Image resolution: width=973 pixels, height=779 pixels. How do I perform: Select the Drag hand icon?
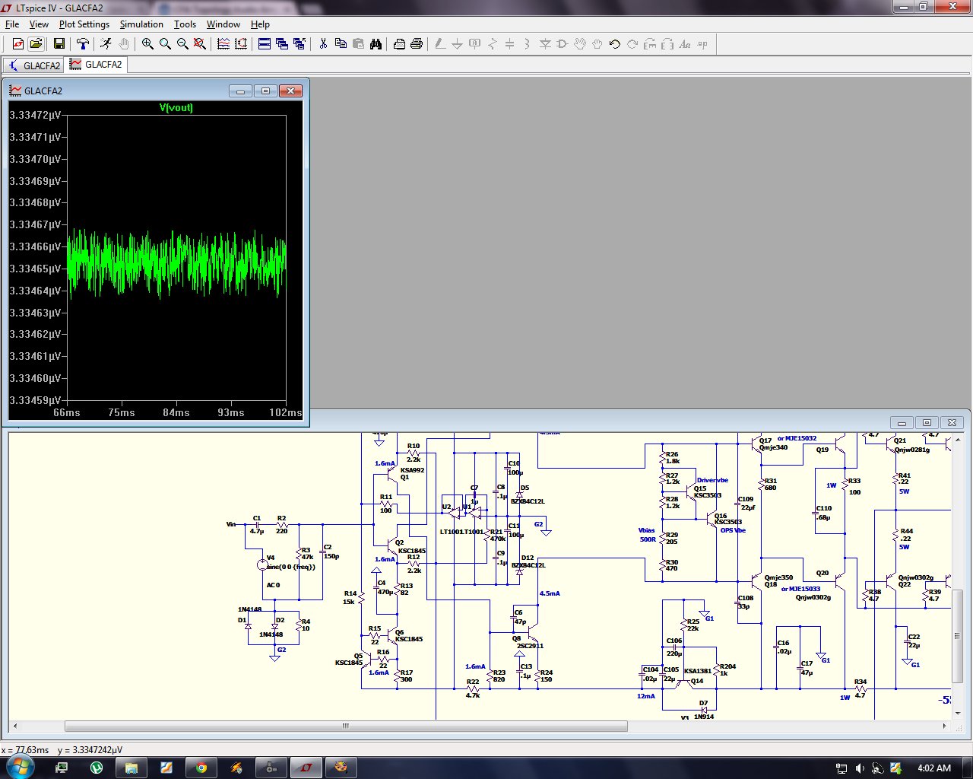[x=597, y=44]
